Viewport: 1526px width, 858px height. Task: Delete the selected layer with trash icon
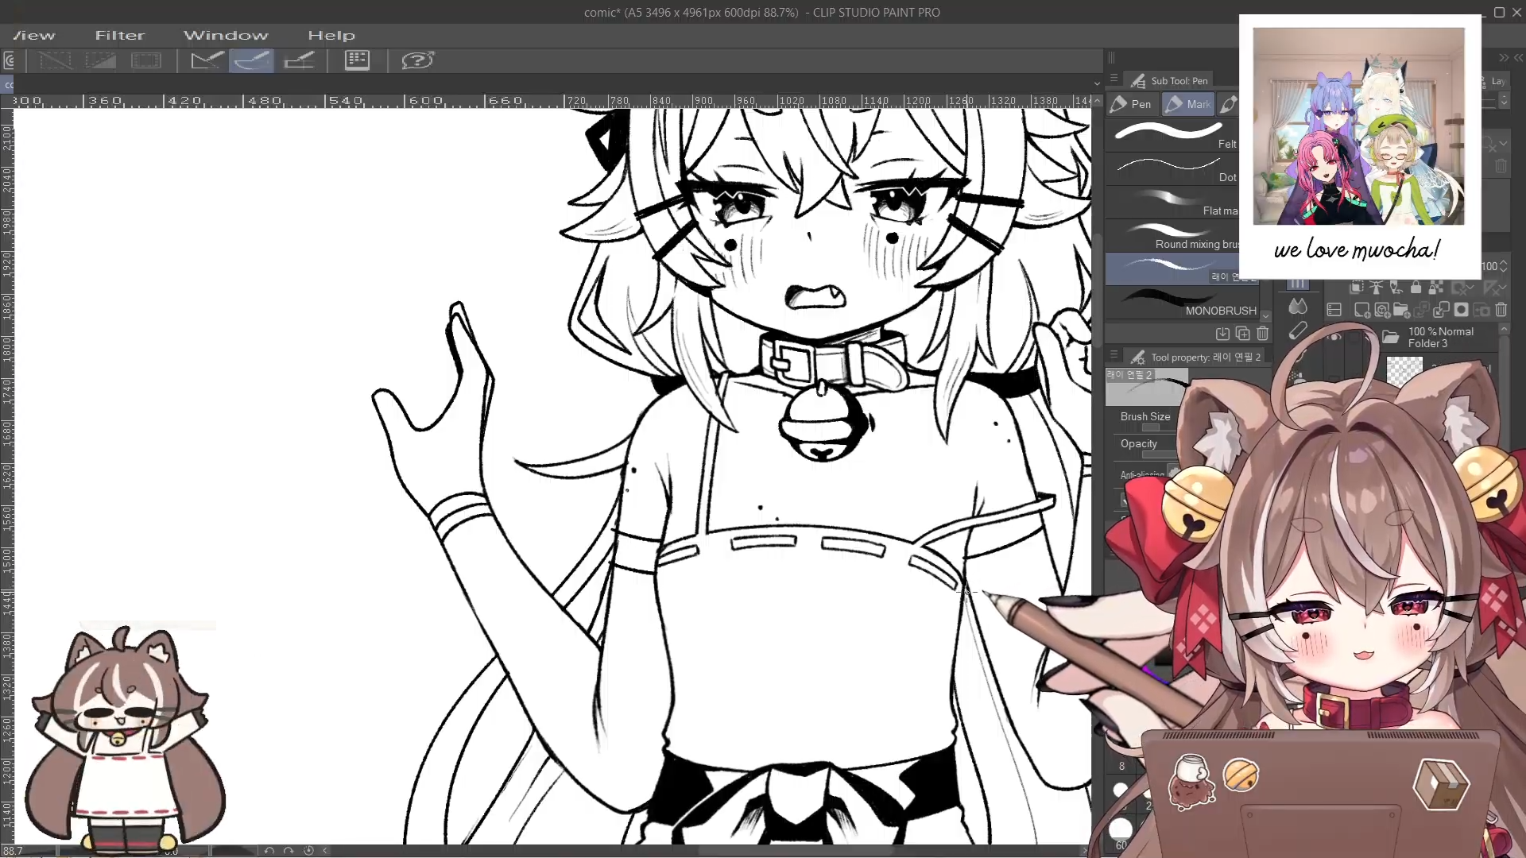coord(1501,310)
